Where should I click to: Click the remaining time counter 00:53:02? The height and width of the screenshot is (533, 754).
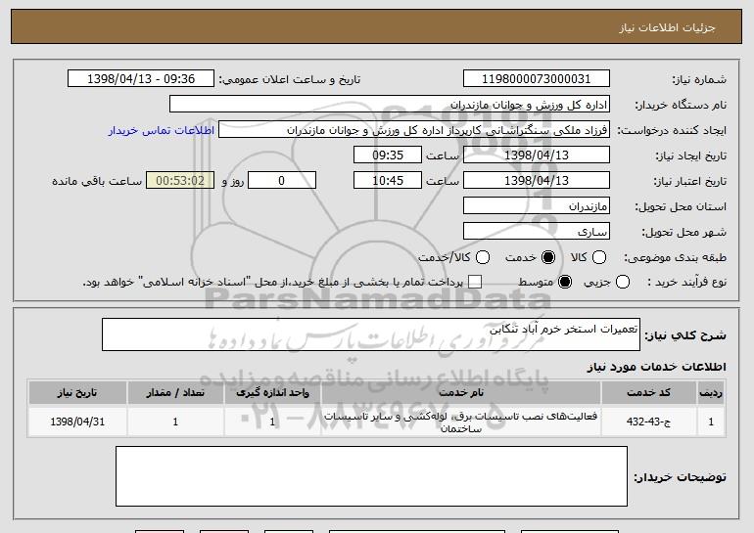pos(180,181)
